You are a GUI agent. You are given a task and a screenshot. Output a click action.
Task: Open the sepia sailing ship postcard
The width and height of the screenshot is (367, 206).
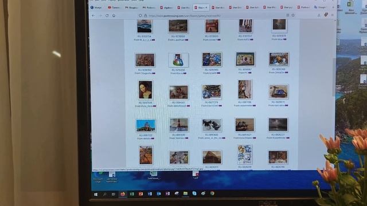pyautogui.click(x=245, y=125)
